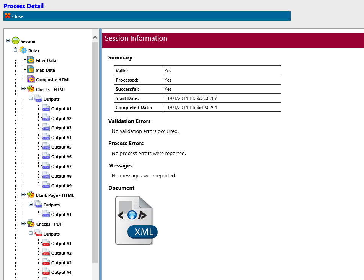Image resolution: width=364 pixels, height=280 pixels.
Task: Collapse the Checks - PDF node
Action: [23, 224]
